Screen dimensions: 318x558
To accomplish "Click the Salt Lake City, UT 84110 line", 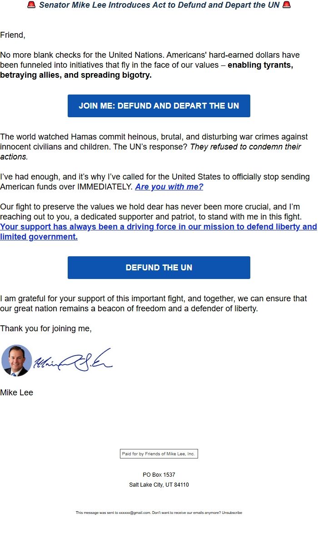I will click(x=159, y=485).
